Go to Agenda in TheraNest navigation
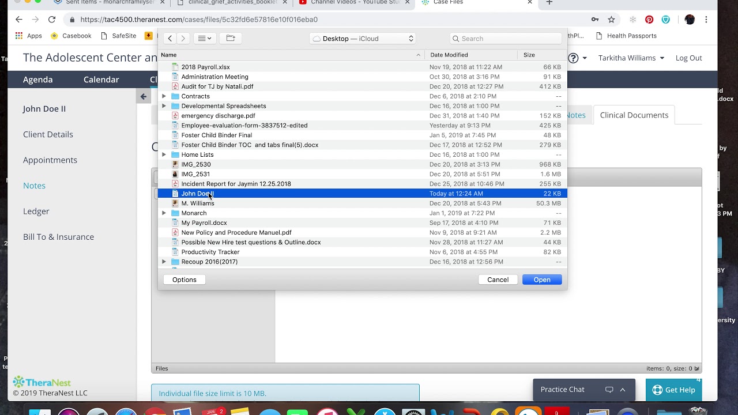Image resolution: width=738 pixels, height=415 pixels. (38, 80)
